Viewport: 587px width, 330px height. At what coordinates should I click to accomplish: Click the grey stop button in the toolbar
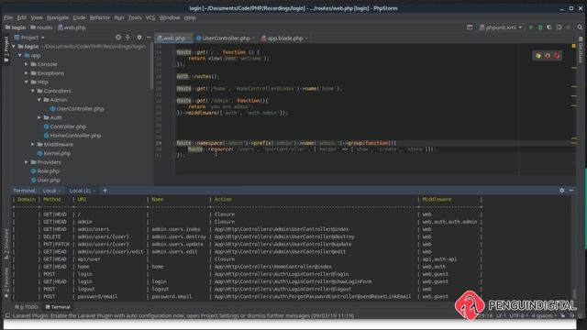pos(568,27)
